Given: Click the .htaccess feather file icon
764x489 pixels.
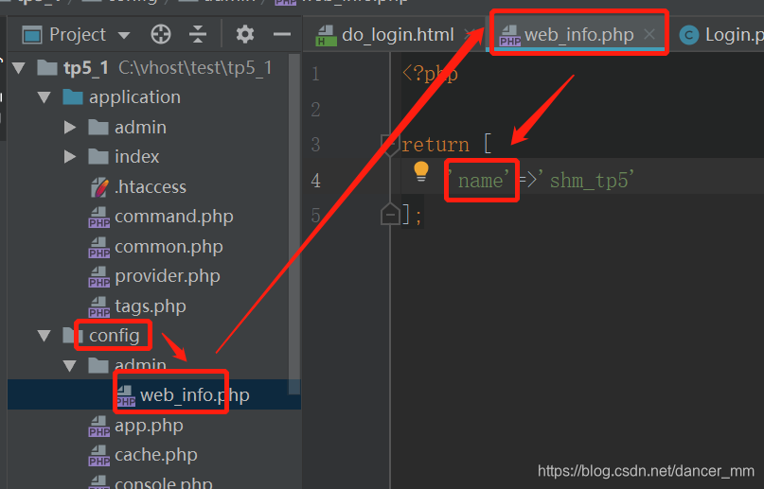Looking at the screenshot, I should coord(98,187).
